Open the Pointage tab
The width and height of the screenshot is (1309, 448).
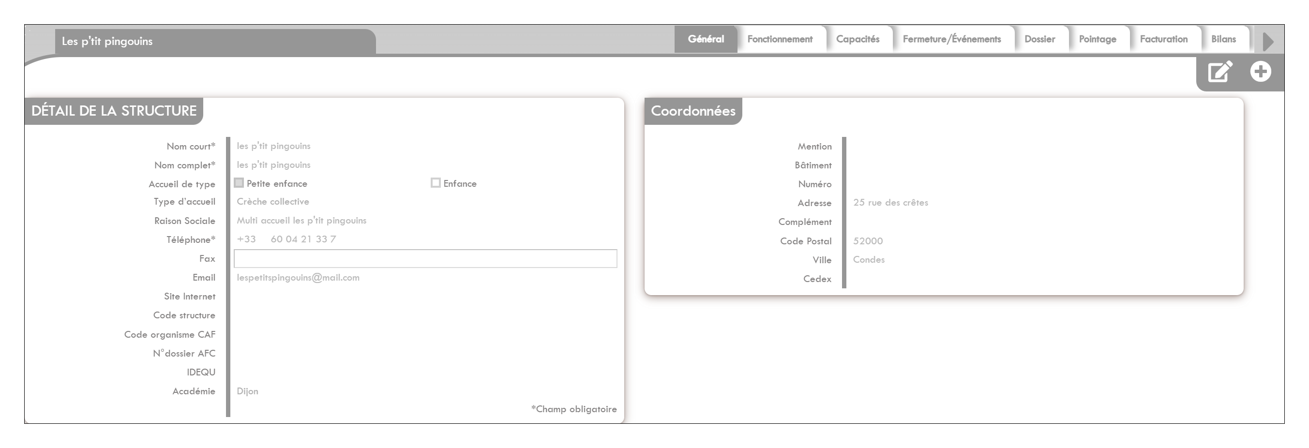[x=1098, y=39]
